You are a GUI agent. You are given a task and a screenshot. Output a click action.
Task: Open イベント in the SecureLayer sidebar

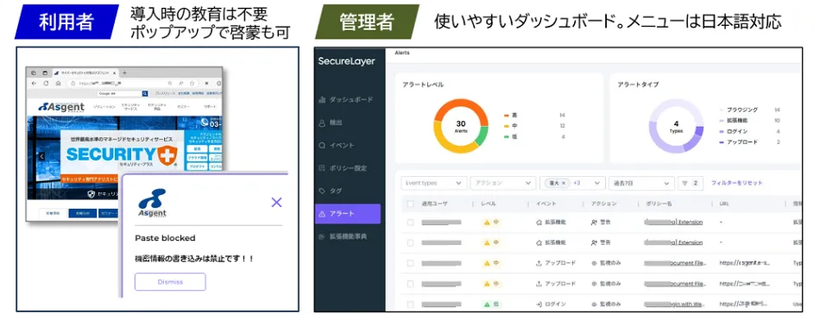(337, 145)
